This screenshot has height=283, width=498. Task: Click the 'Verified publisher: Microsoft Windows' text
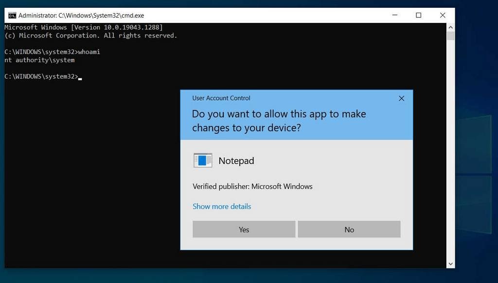252,186
